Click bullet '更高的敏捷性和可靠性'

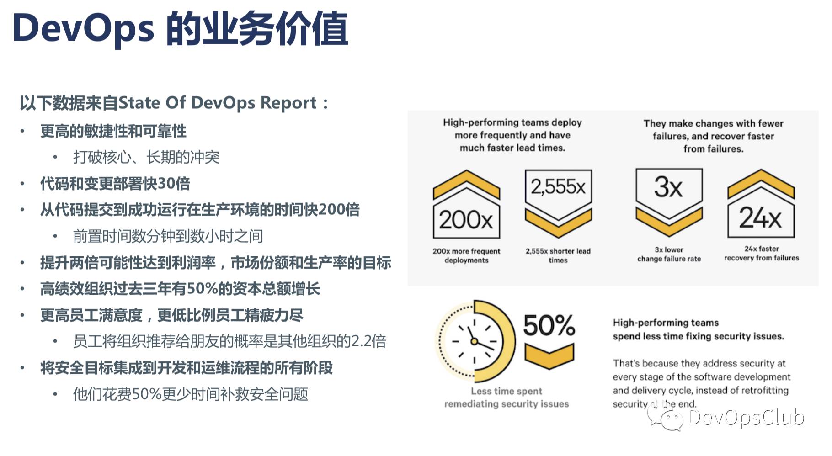(113, 131)
